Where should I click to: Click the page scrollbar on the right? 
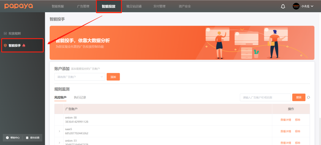pos(320,66)
